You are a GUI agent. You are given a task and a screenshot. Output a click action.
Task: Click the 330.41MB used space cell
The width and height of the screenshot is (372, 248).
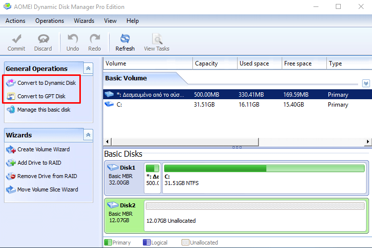coord(251,94)
